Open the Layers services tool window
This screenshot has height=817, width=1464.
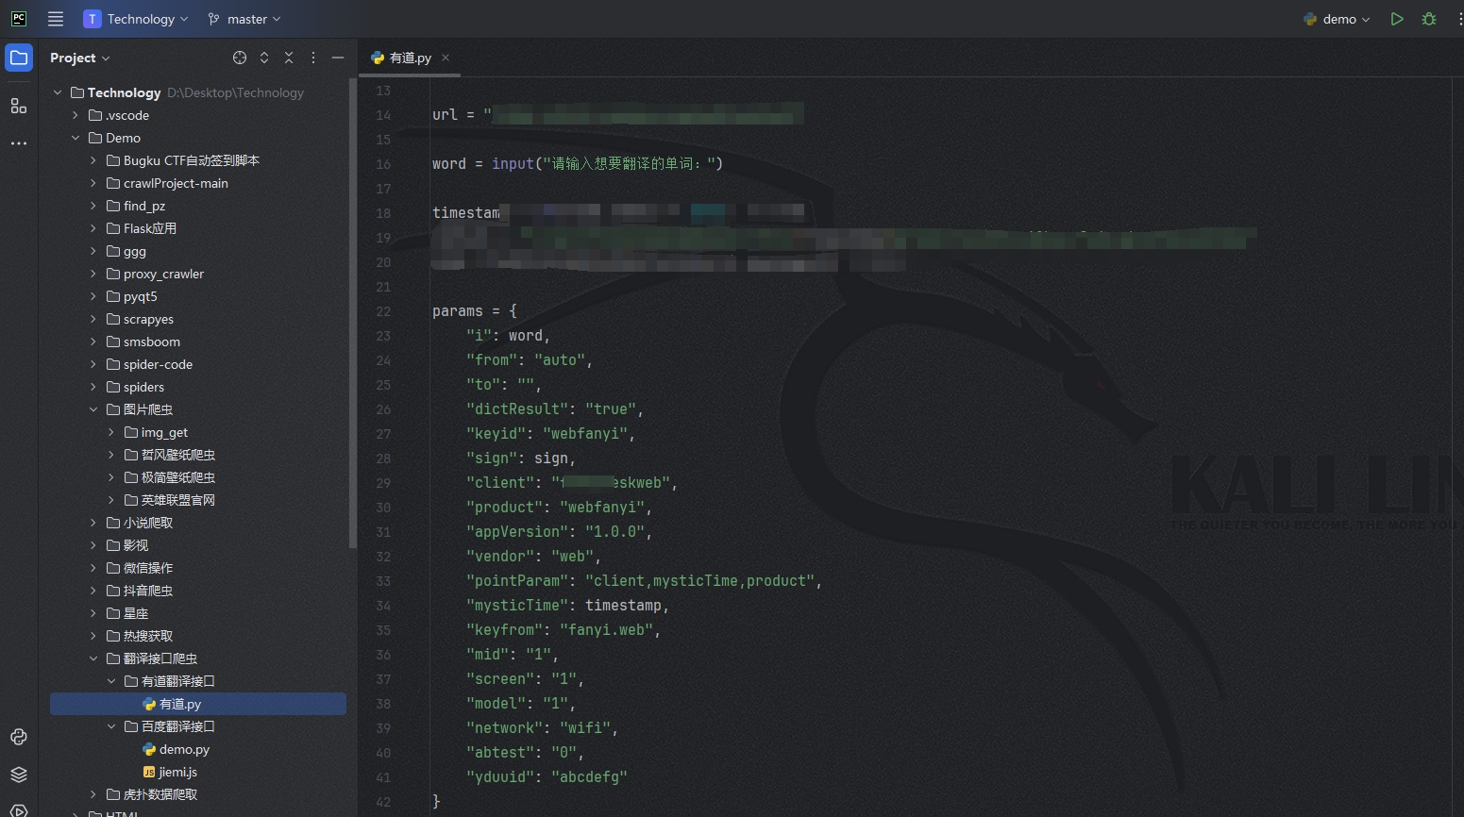pyautogui.click(x=19, y=775)
